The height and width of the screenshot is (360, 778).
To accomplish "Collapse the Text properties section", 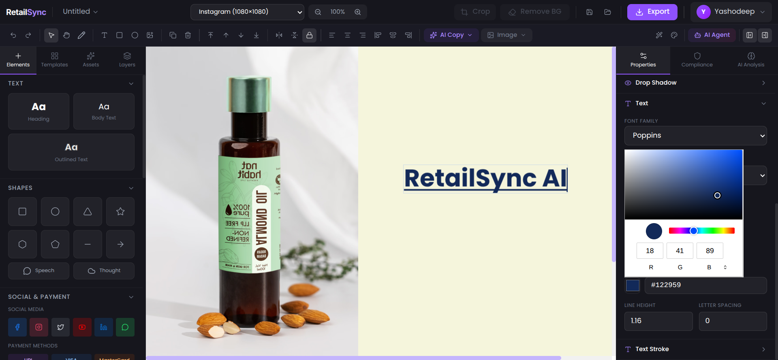I will [763, 104].
